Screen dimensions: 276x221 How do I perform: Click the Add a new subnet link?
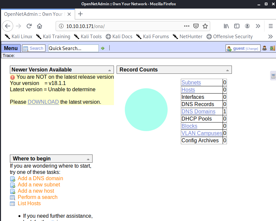click(x=39, y=184)
